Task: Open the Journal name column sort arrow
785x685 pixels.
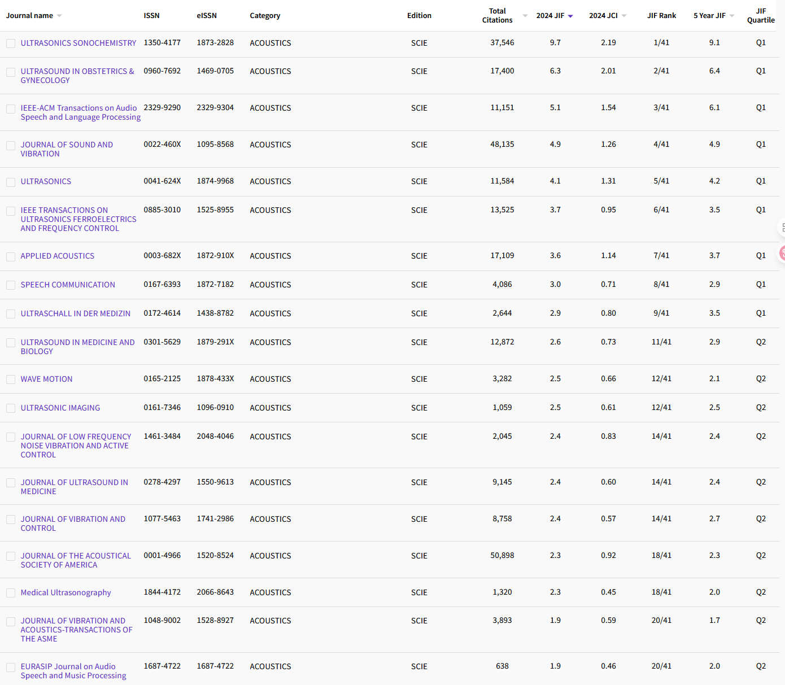Action: (59, 16)
